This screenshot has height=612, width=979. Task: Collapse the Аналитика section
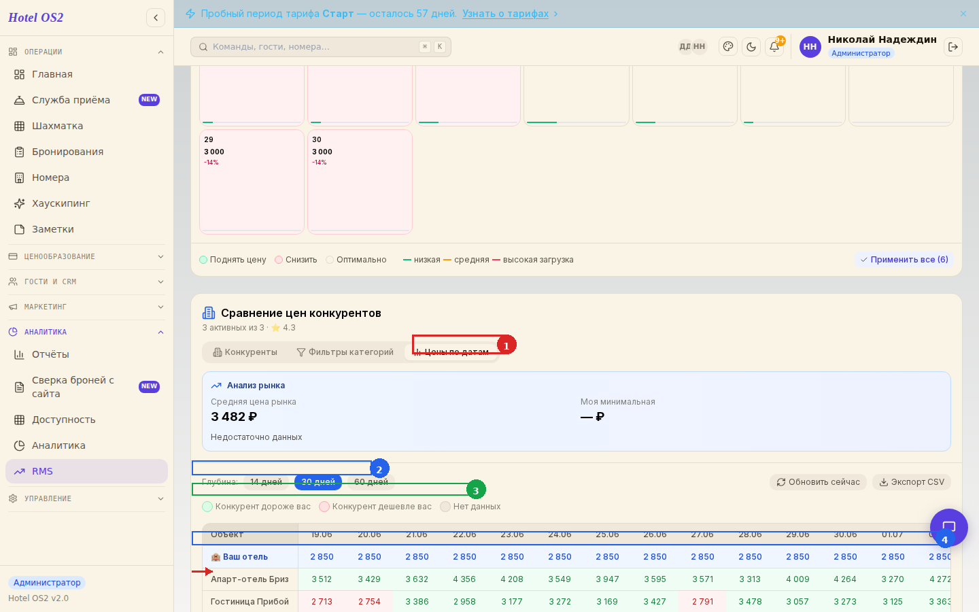[x=86, y=332]
